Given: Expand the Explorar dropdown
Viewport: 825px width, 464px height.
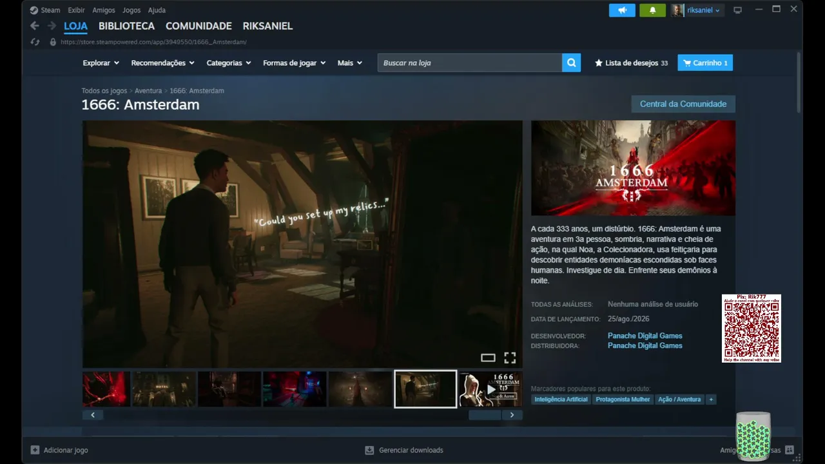Looking at the screenshot, I should (101, 63).
